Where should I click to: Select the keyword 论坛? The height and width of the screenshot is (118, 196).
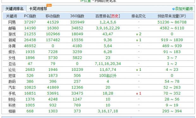12,70
